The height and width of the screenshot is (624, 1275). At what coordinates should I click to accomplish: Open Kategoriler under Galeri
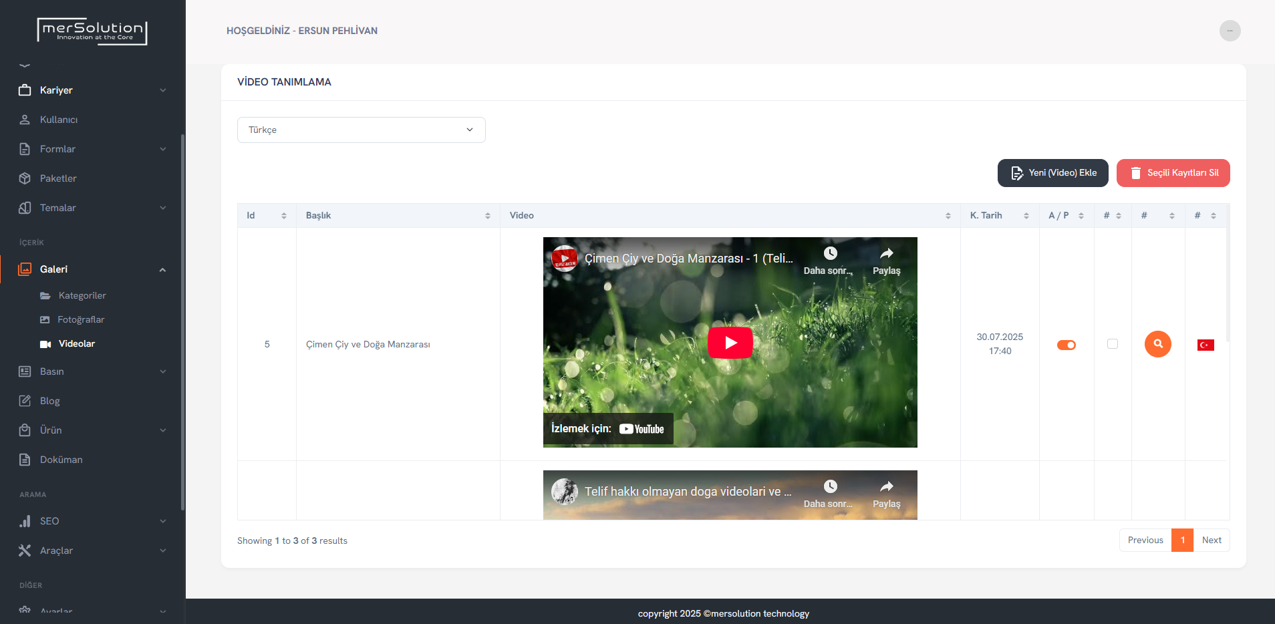click(x=82, y=295)
